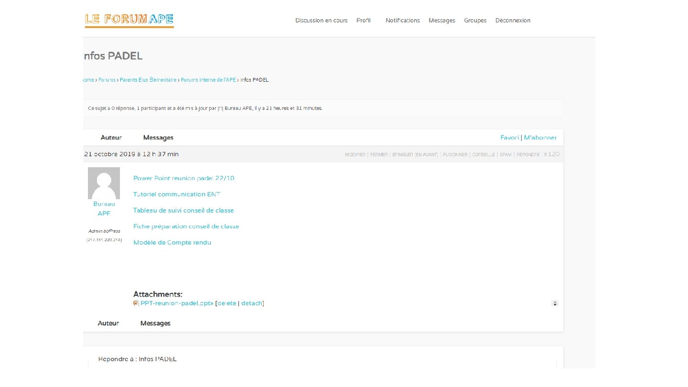Viewport: 688px width, 387px height.
Task: Go to Notifications in top navigation
Action: click(403, 21)
